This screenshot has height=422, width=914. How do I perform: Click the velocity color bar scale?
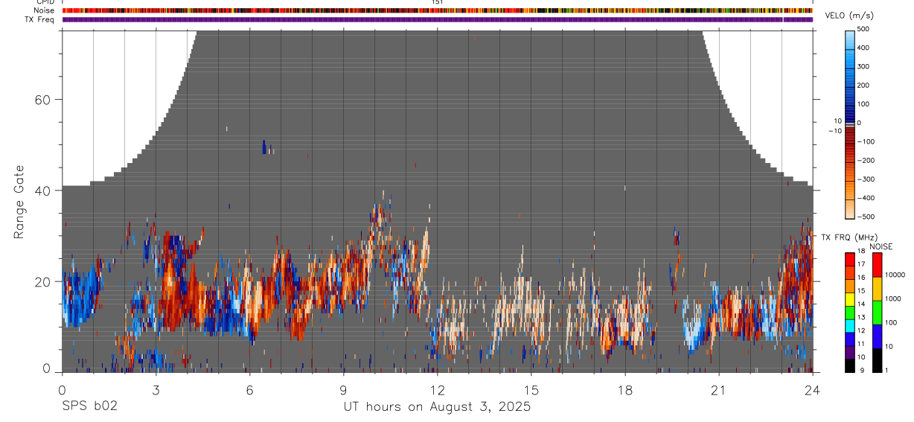[x=851, y=124]
